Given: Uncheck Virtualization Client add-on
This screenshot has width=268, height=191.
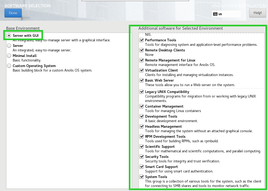Looking at the screenshot, I should 142,70.
